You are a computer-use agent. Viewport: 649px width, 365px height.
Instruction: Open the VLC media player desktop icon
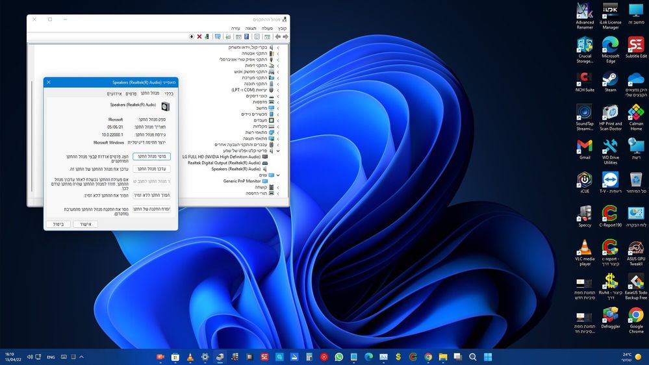pos(585,247)
